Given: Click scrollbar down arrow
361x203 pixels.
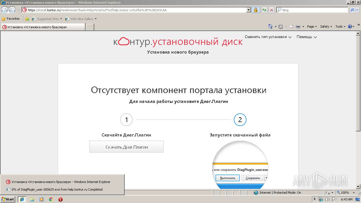Looking at the screenshot, I should (x=358, y=186).
